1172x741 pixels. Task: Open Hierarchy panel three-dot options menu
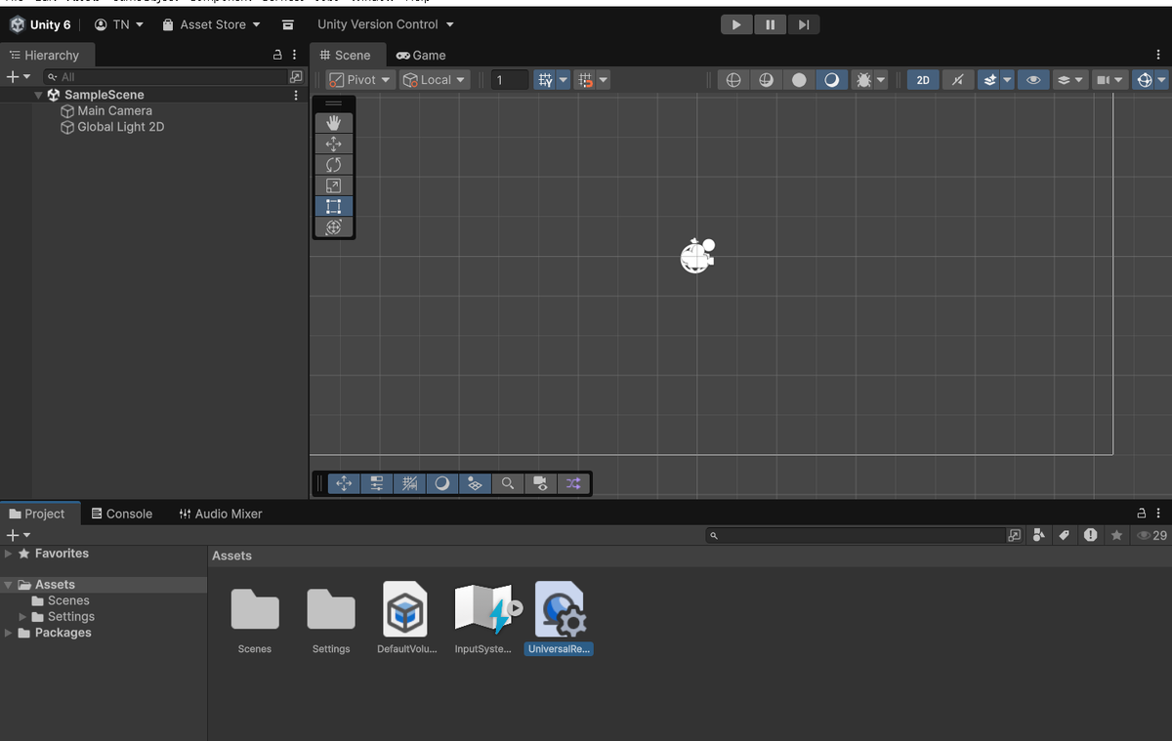[295, 55]
